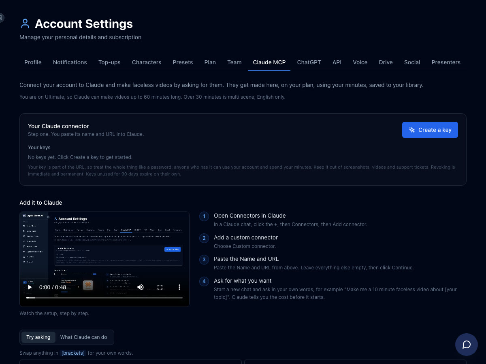The image size is (486, 364).
Task: Switch to the Drive tab
Action: [386, 62]
